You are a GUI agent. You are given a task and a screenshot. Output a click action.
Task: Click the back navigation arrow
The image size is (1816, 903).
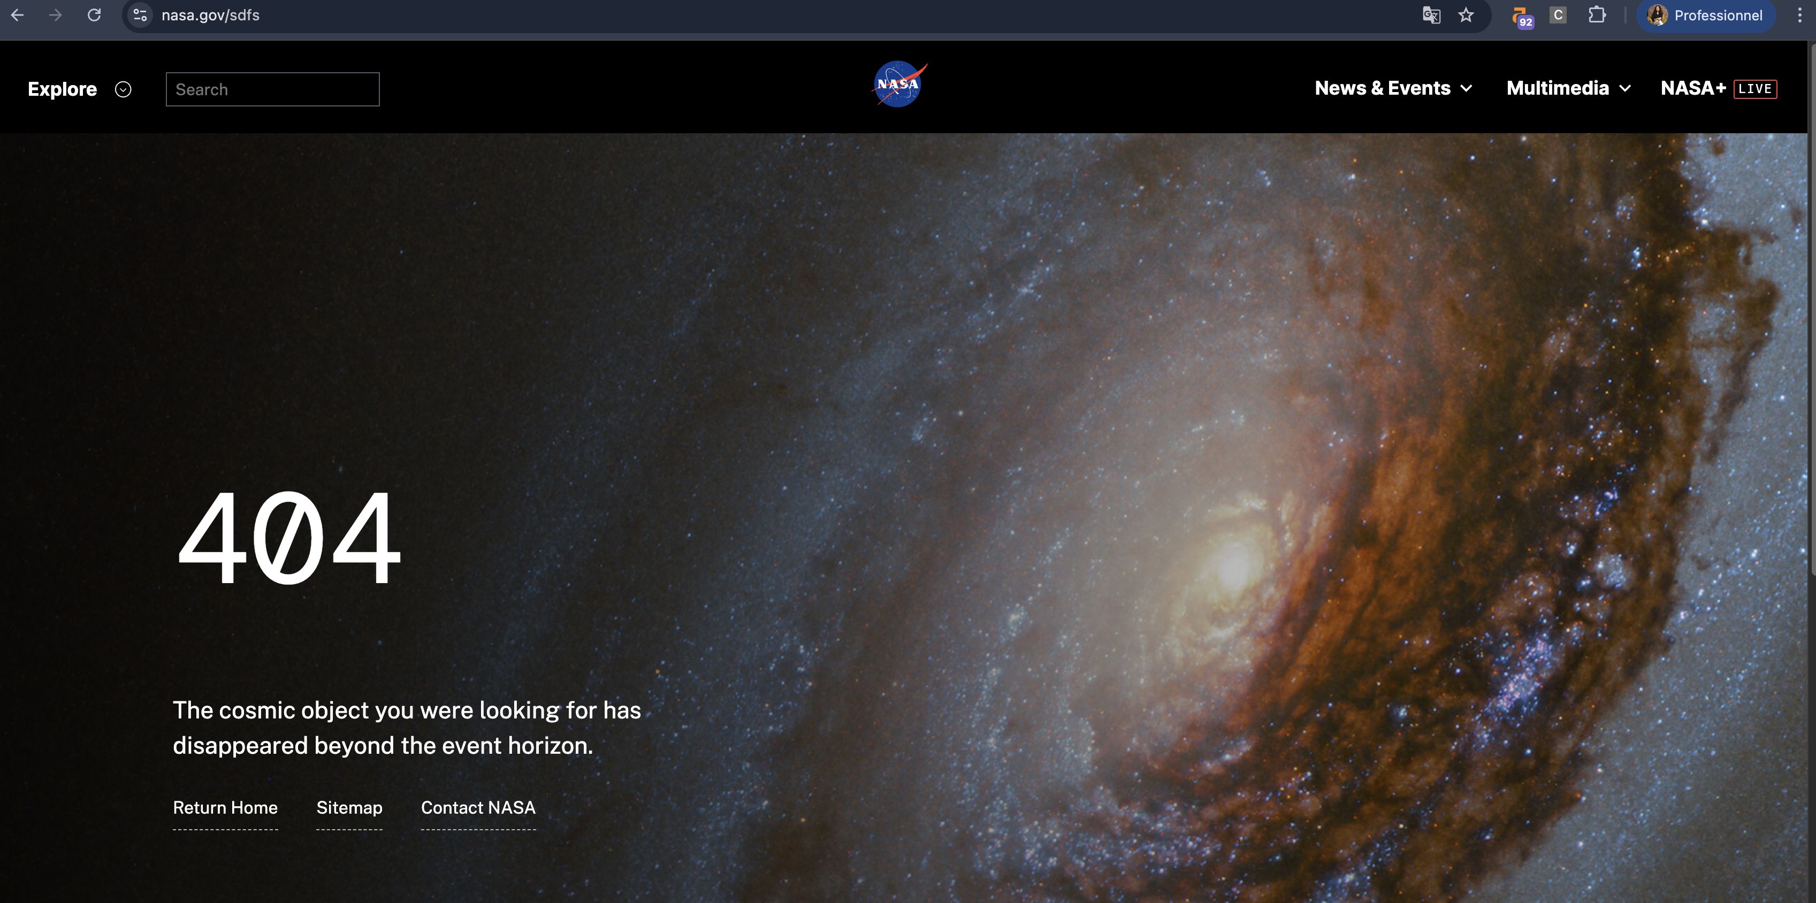point(17,15)
